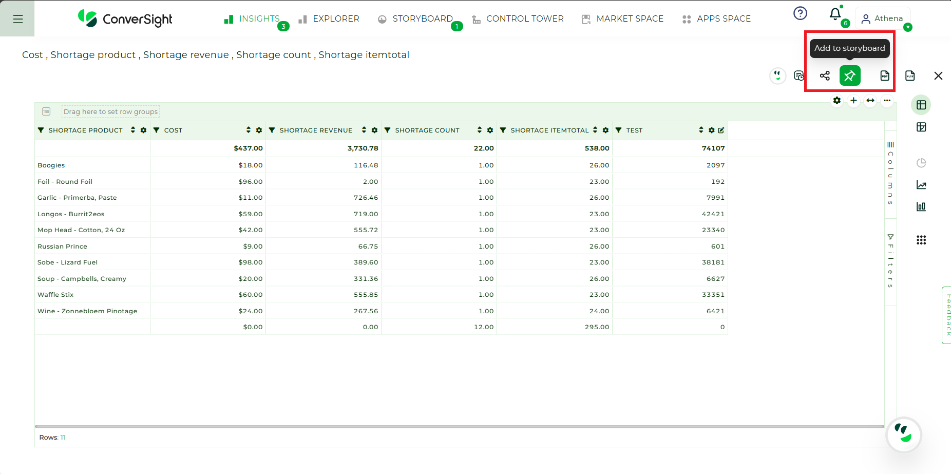Go to Explorer tab
Viewport: 951px width, 474px height.
click(x=329, y=19)
